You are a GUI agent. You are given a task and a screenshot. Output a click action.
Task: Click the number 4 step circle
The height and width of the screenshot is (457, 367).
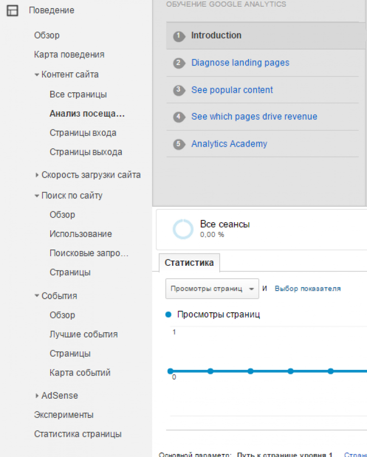pyautogui.click(x=179, y=117)
